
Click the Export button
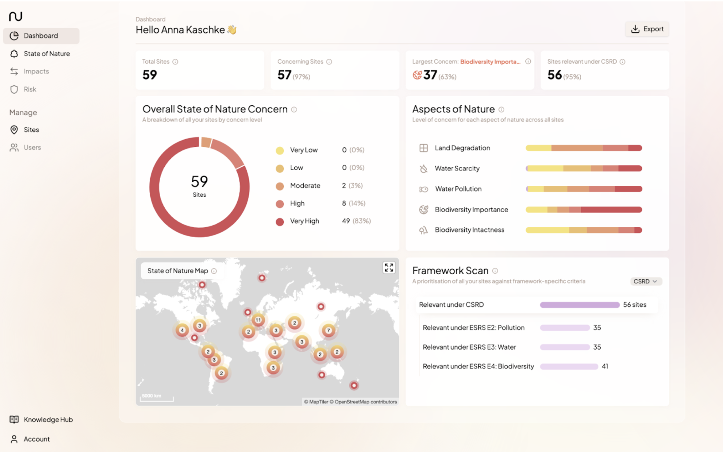pos(647,29)
